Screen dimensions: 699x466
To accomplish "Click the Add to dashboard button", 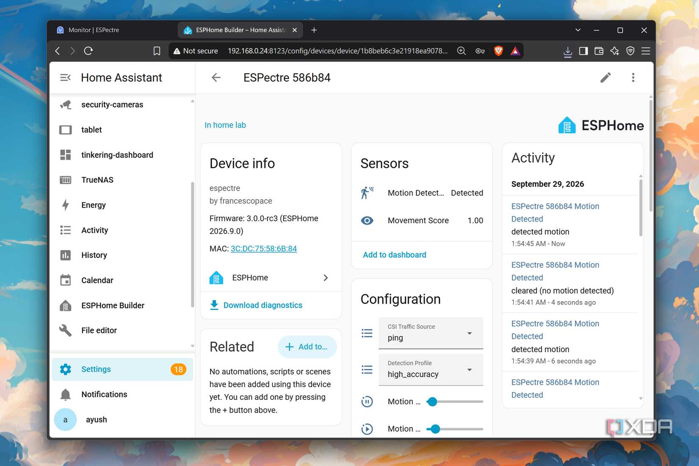I will (x=394, y=255).
